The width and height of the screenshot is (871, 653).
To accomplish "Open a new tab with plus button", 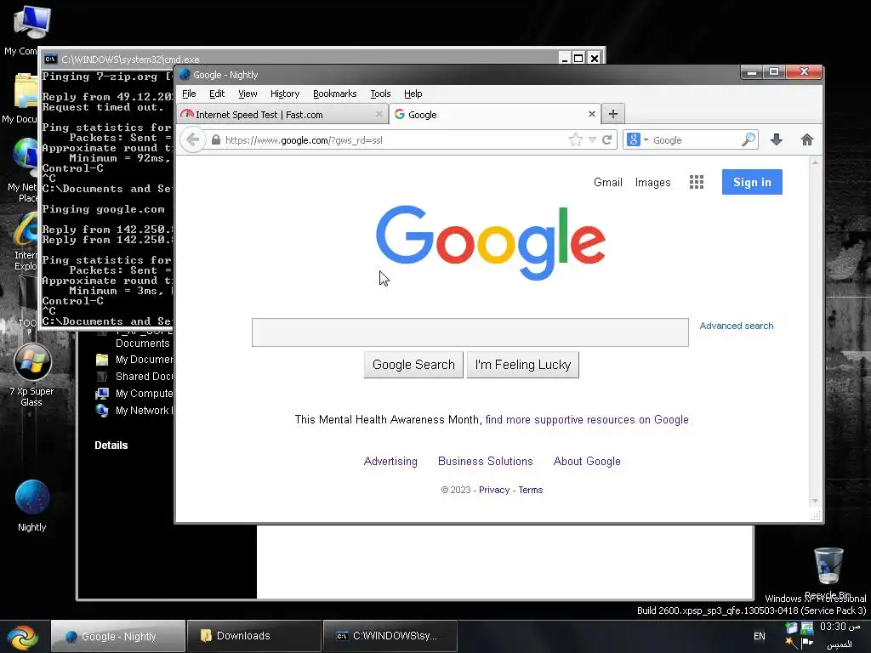I will pos(612,114).
